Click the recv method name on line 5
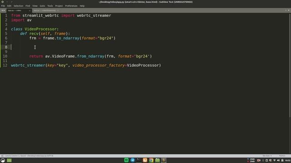This screenshot has width=291, height=163. 34,34
